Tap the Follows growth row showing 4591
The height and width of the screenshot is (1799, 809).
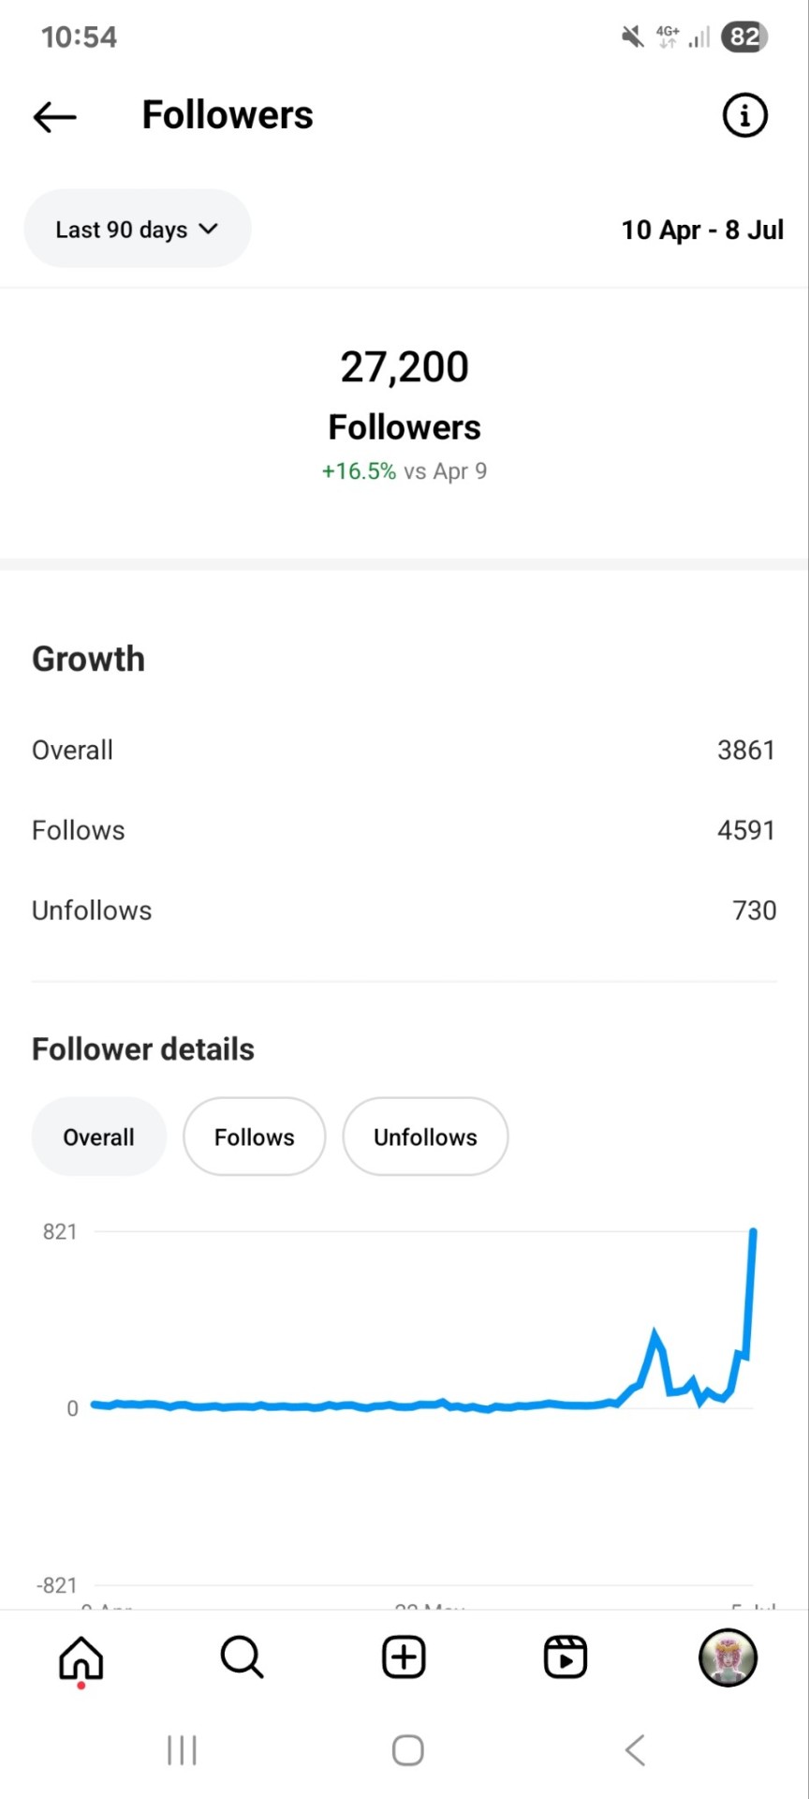(x=404, y=830)
